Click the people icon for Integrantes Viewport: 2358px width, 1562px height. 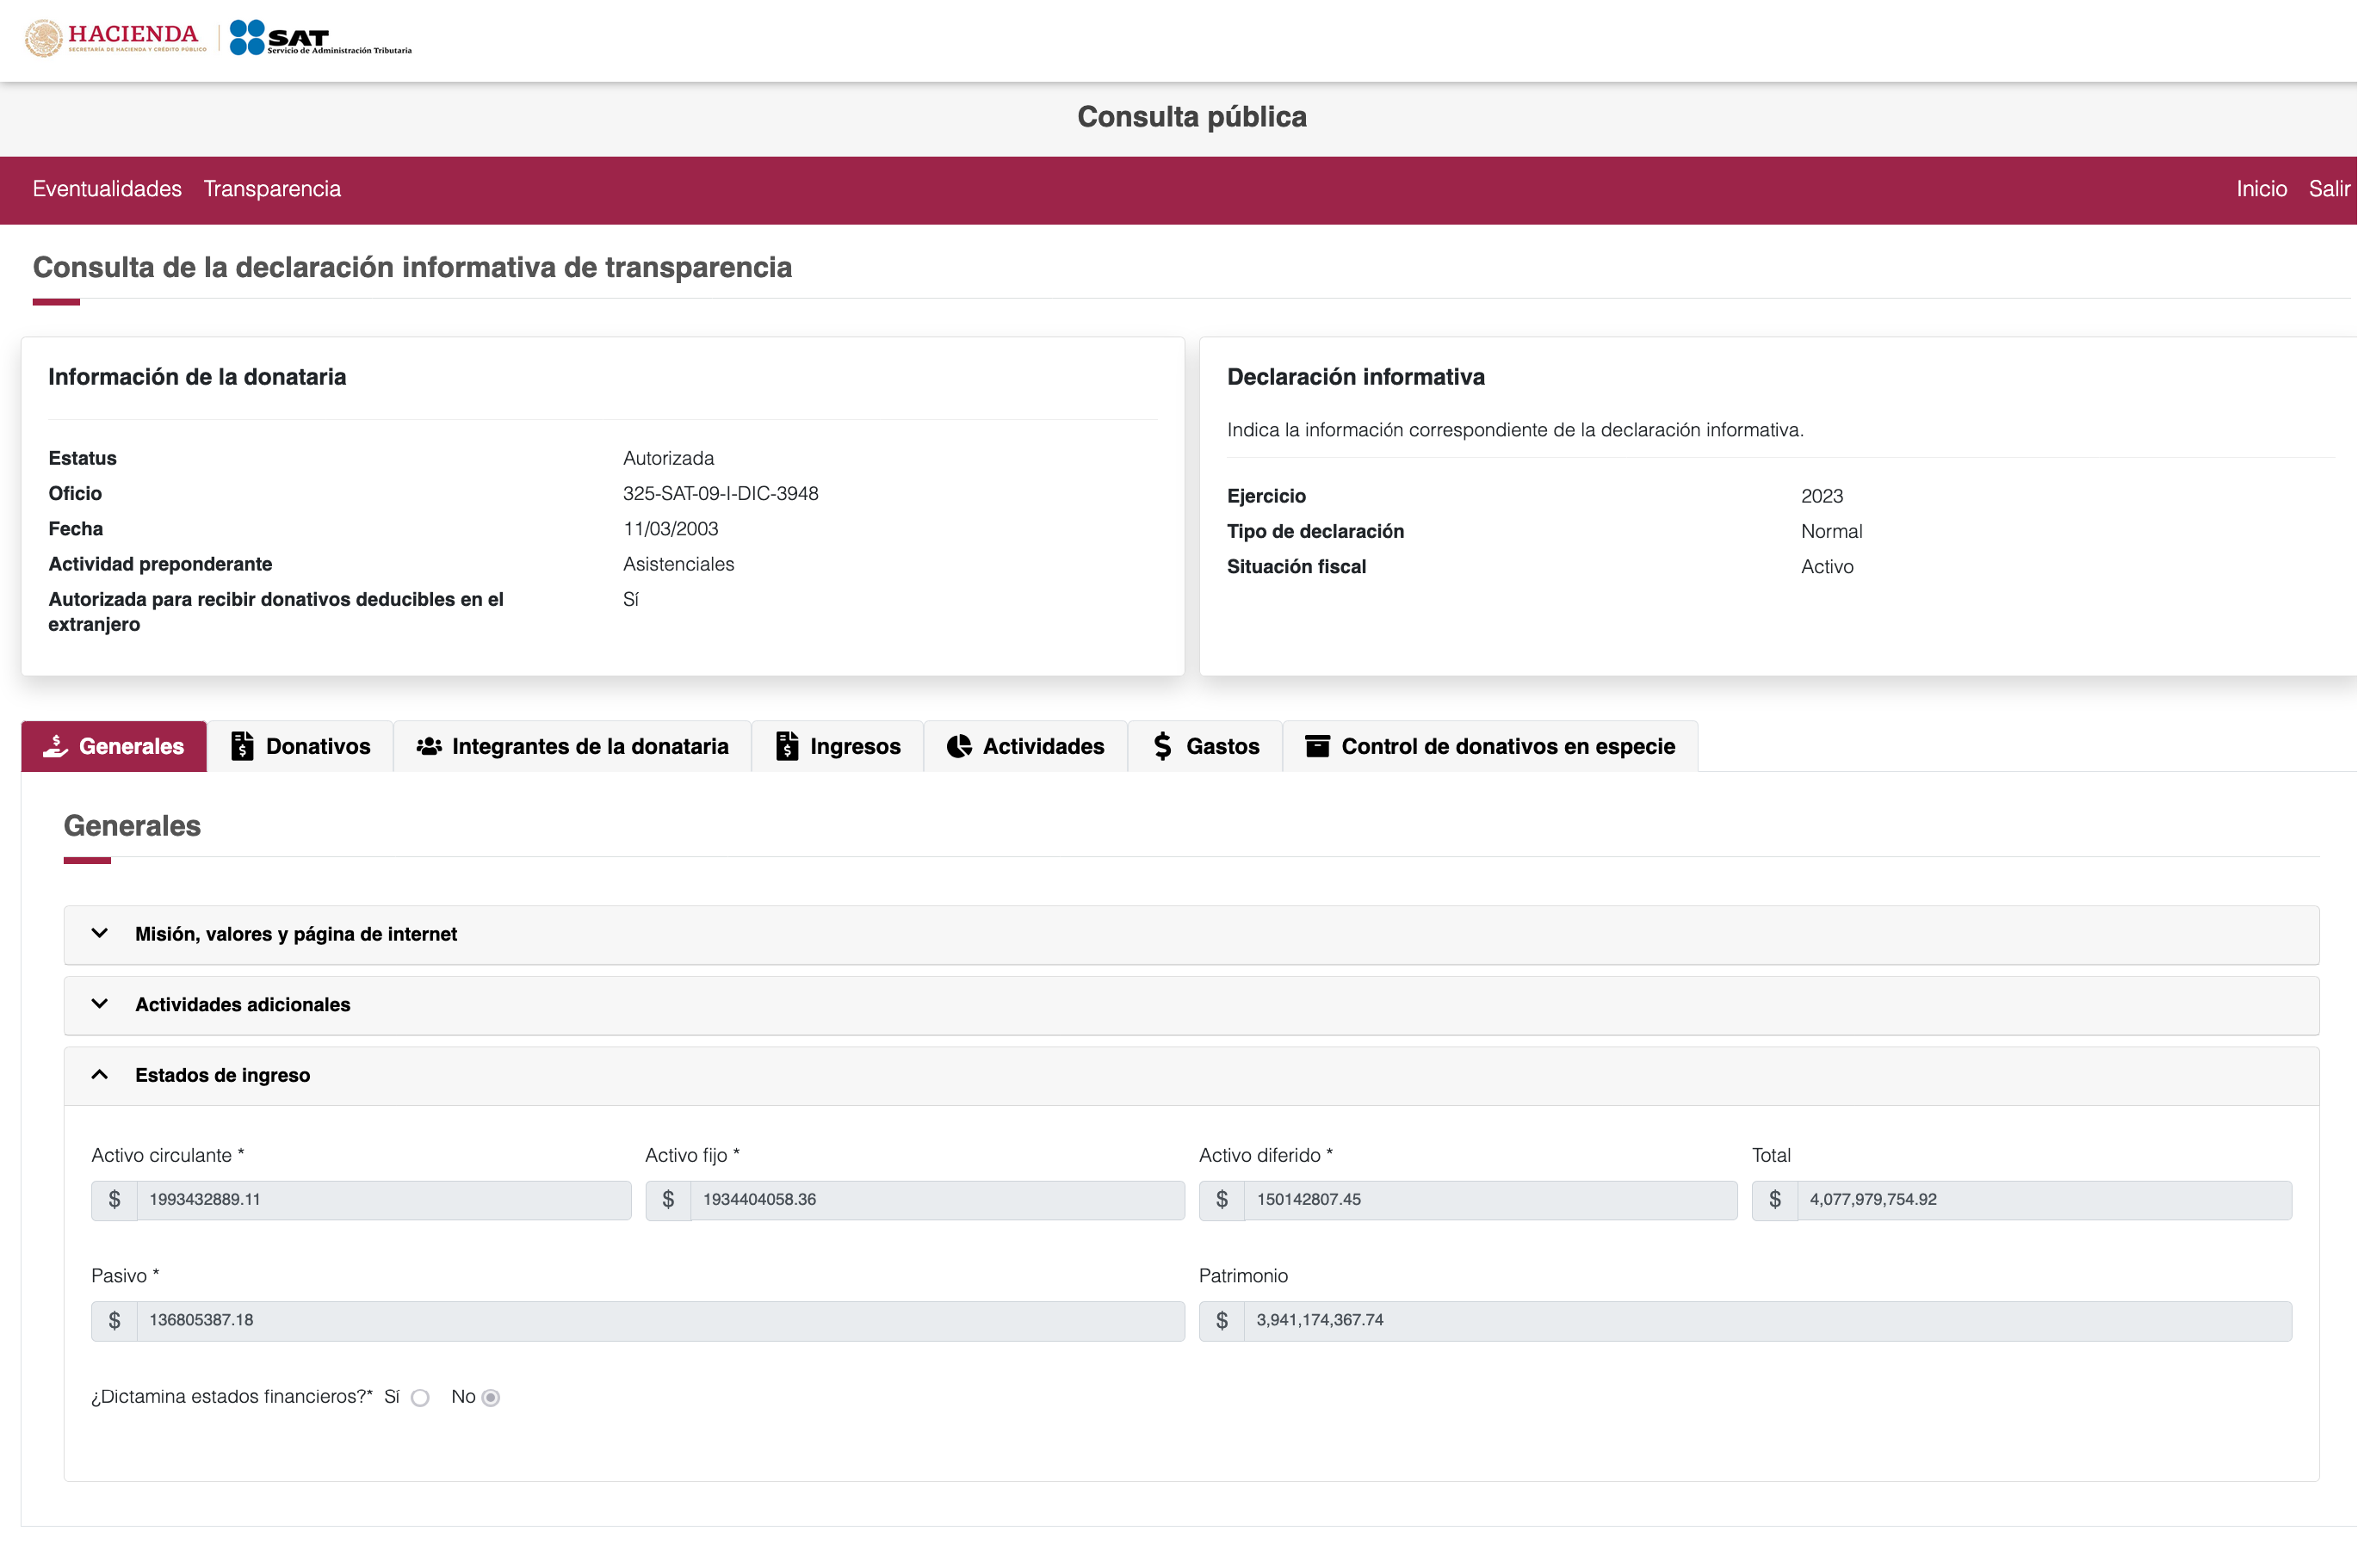(x=429, y=746)
